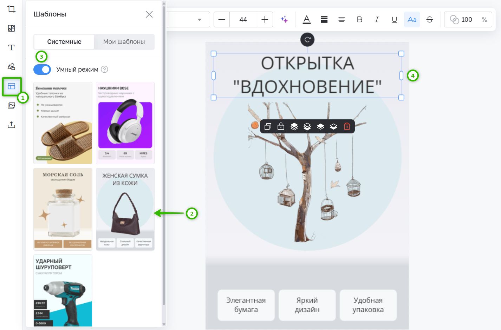Toggle italic formatting
501x330 pixels.
(x=377, y=20)
